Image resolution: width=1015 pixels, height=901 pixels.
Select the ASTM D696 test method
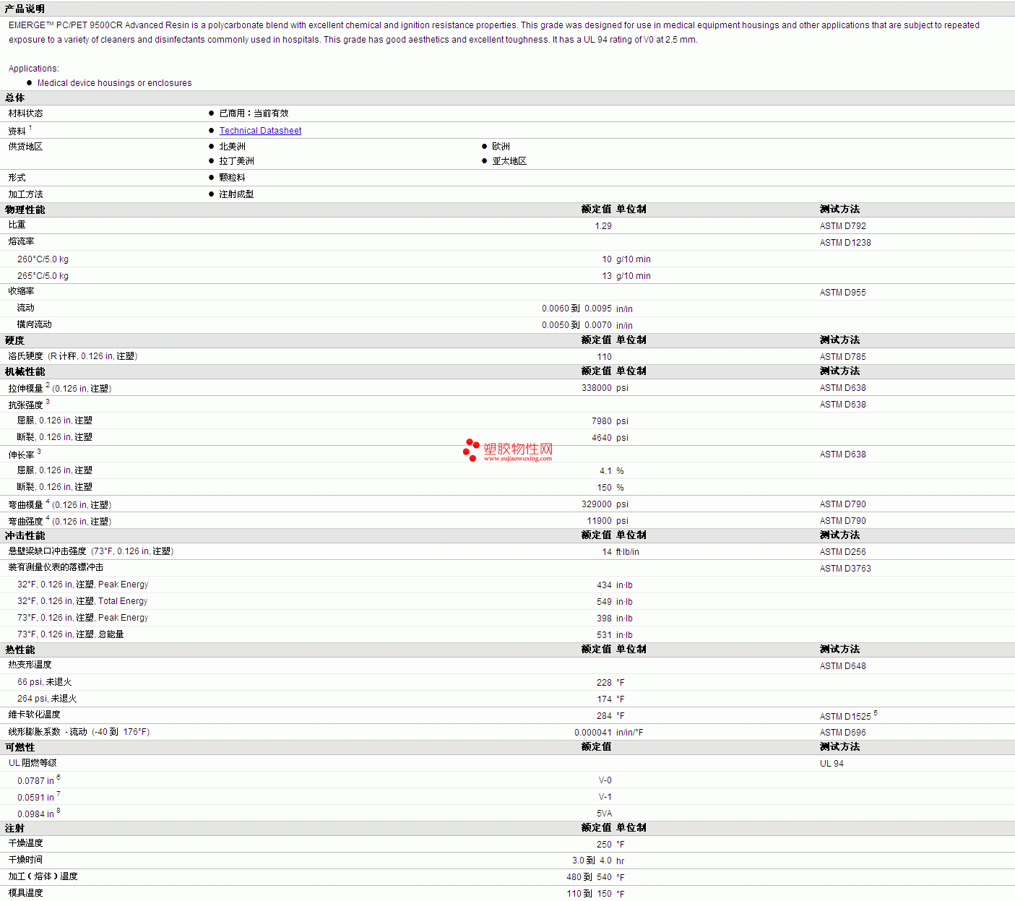click(842, 733)
